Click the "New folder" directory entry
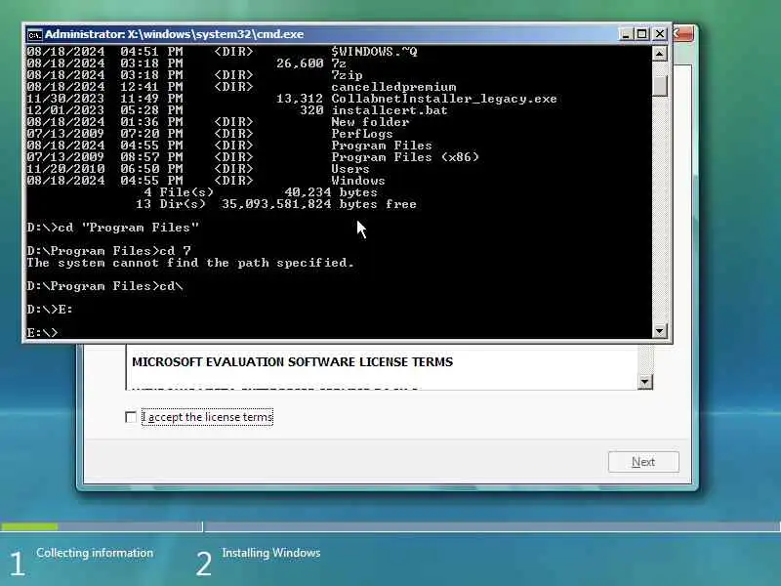The width and height of the screenshot is (781, 586). click(370, 122)
